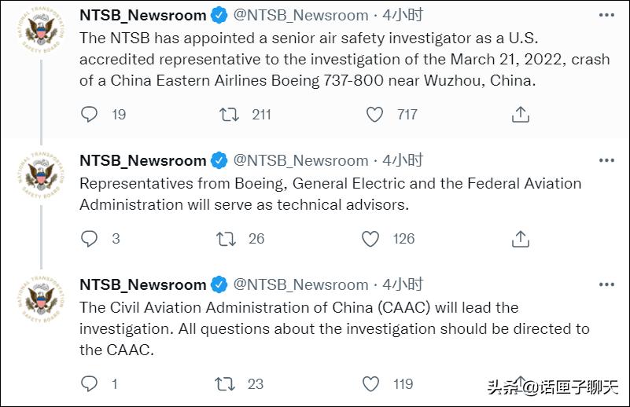
Task: Open more options on first tweet
Action: click(x=606, y=15)
